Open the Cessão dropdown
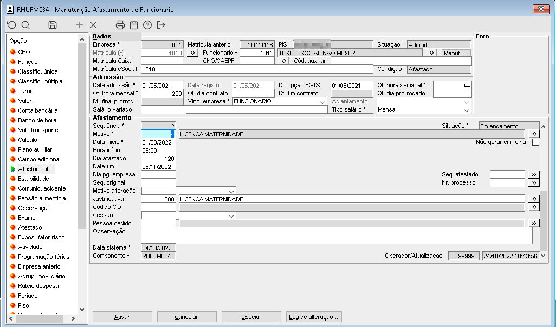This screenshot has height=327, width=556. point(231,216)
